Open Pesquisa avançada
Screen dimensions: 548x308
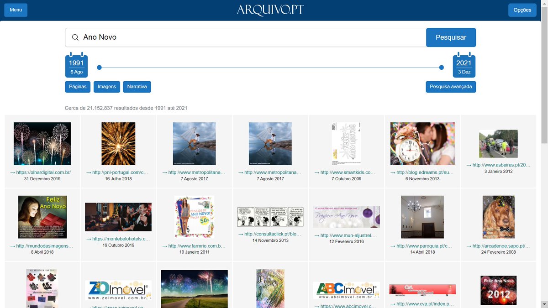coord(451,87)
